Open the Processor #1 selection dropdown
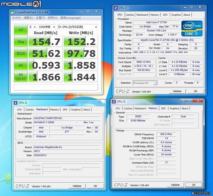 click(x=145, y=83)
